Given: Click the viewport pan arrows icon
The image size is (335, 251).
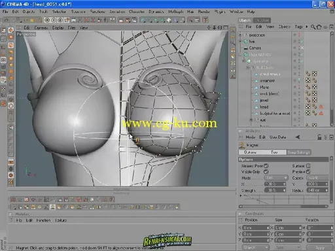Looking at the screenshot, I should point(209,27).
